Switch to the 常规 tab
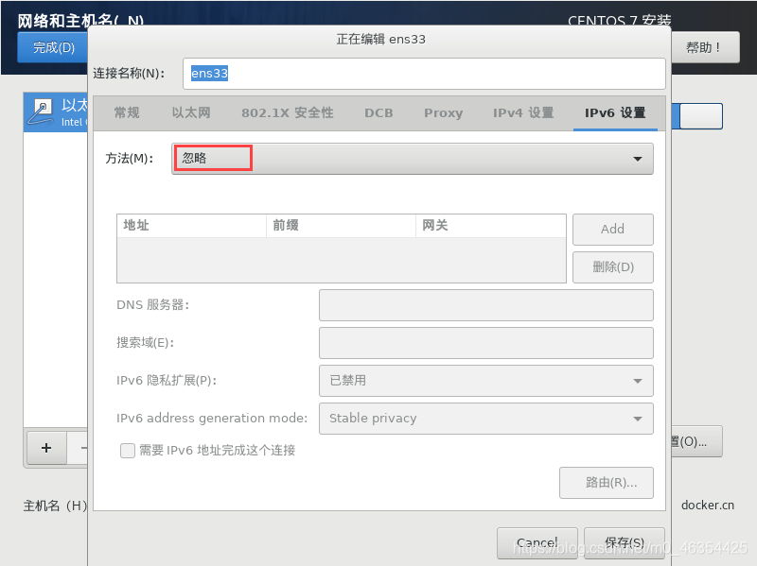This screenshot has width=757, height=566. (x=127, y=112)
